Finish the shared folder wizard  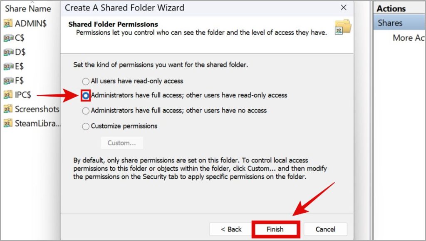pos(275,229)
